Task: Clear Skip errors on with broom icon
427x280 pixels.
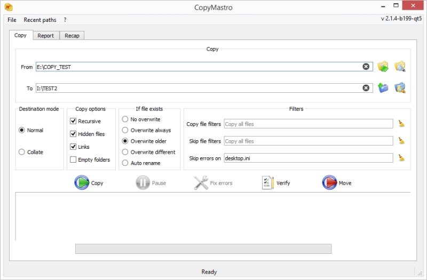Action: (401, 158)
